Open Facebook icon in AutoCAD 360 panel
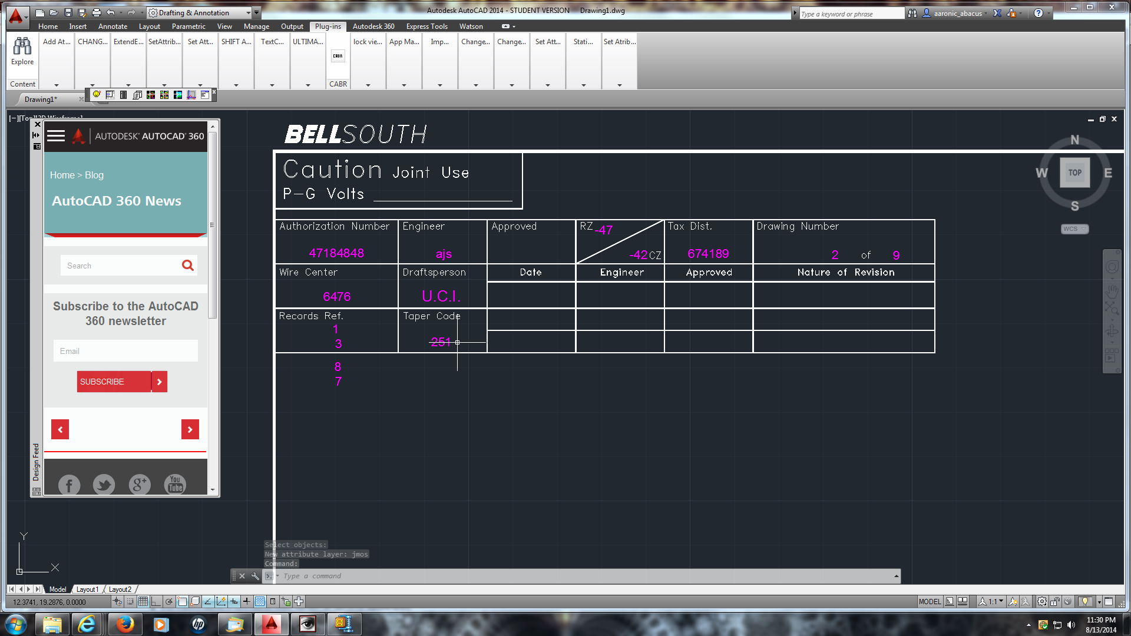 click(x=69, y=485)
